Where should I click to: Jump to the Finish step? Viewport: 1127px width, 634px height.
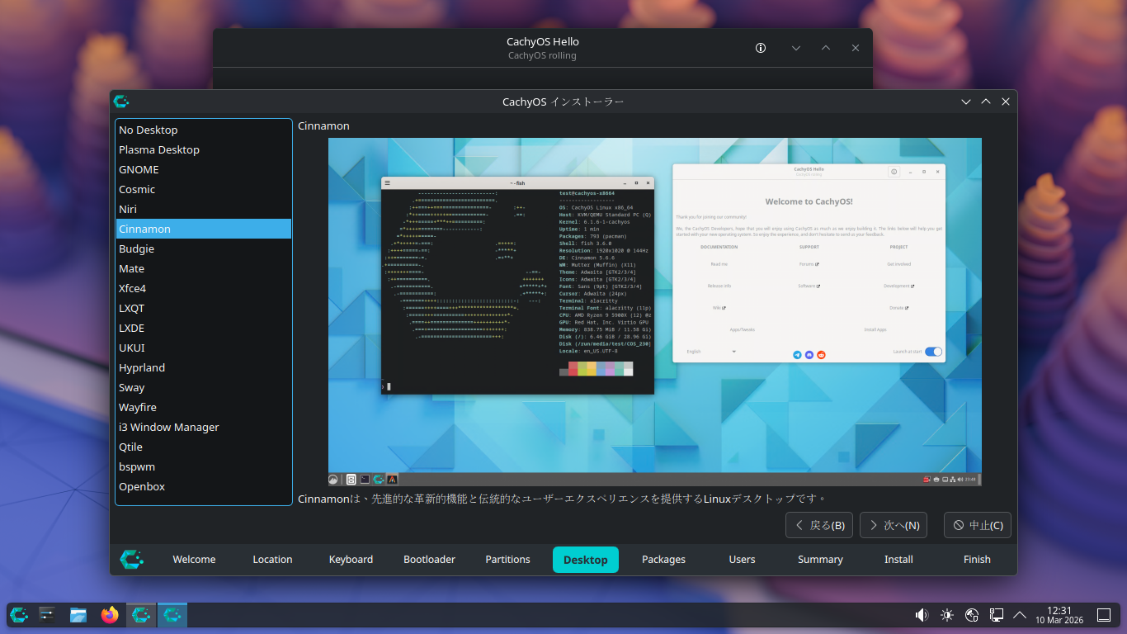point(977,560)
